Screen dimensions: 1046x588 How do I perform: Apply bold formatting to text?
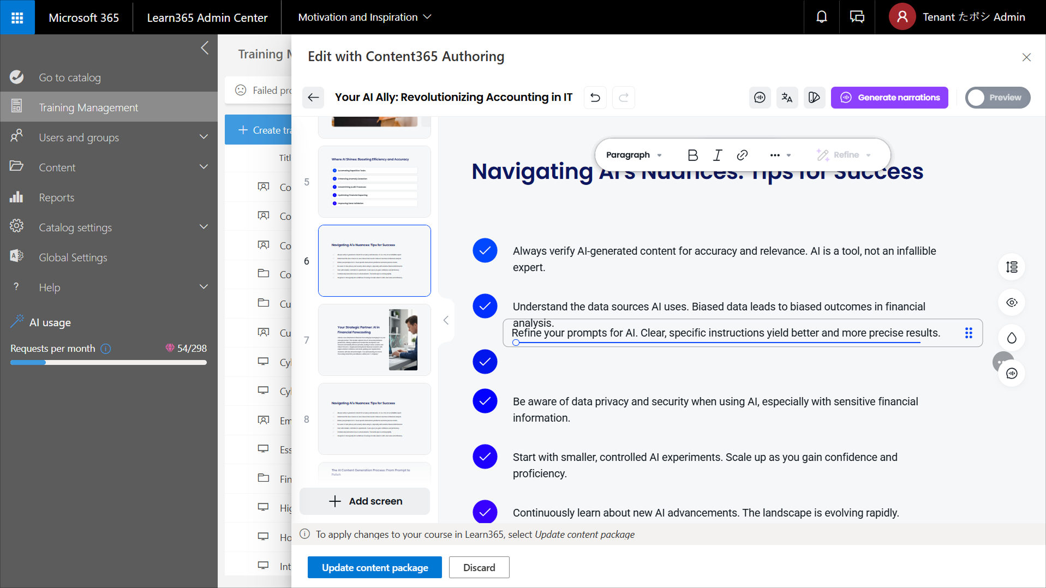[692, 155]
